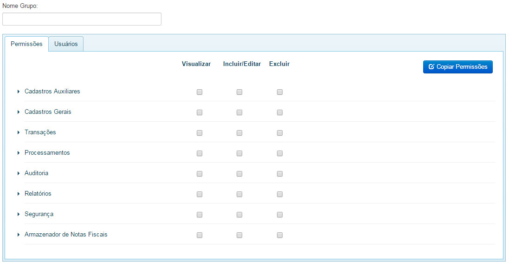Click the Excluir column header
Image resolution: width=509 pixels, height=263 pixels.
279,64
